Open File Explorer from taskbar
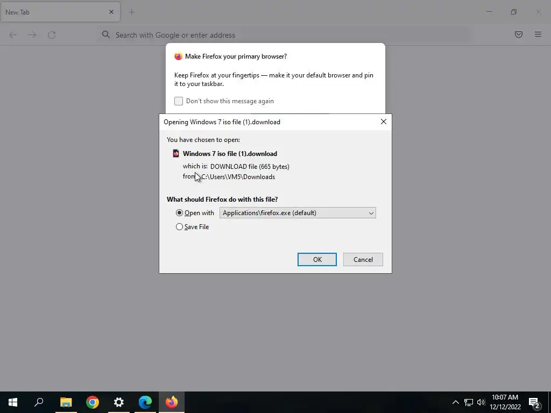Screen dimensions: 551x413 [66, 402]
